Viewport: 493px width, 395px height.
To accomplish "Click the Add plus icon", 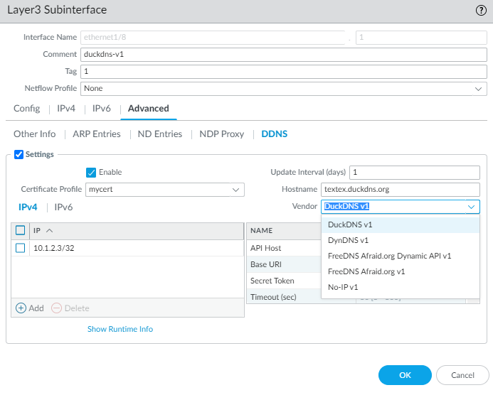I will [x=21, y=308].
